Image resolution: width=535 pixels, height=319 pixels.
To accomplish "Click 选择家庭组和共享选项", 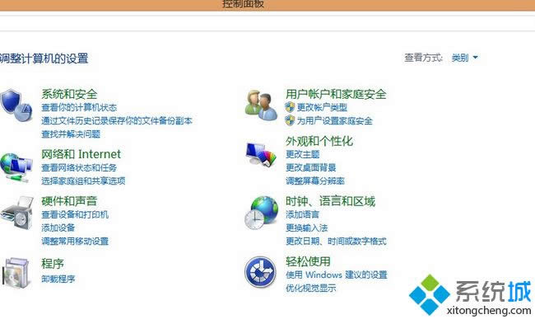I will point(83,181).
